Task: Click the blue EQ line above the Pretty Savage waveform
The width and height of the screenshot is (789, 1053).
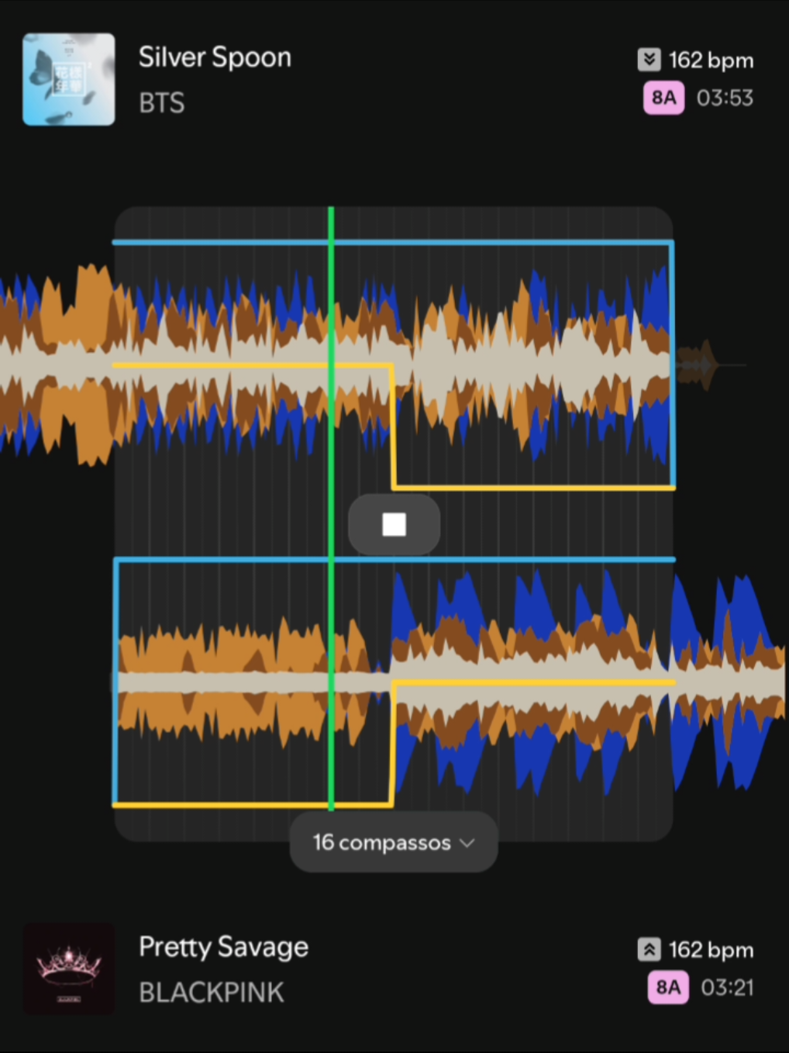Action: (394, 559)
